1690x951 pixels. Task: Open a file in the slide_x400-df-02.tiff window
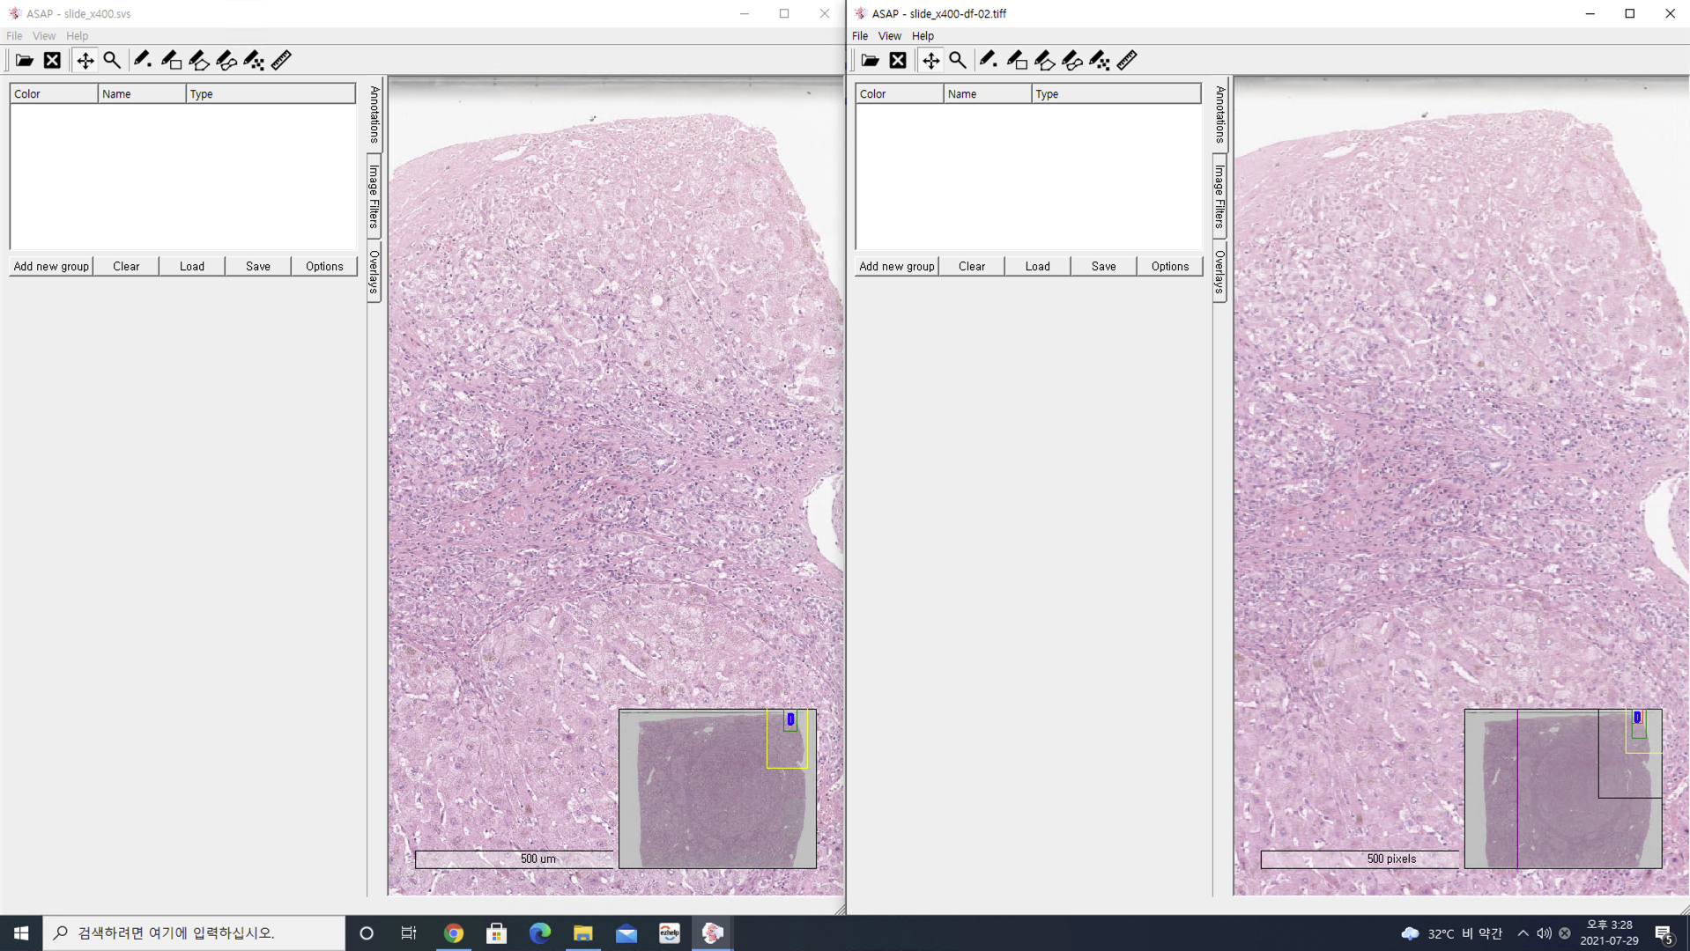pyautogui.click(x=870, y=61)
